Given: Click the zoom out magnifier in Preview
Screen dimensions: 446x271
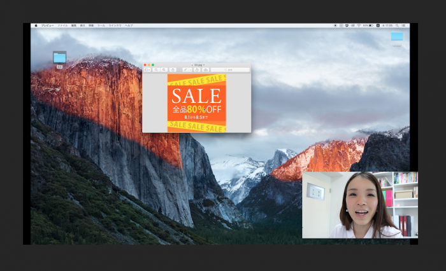Looking at the screenshot, I should [x=156, y=69].
